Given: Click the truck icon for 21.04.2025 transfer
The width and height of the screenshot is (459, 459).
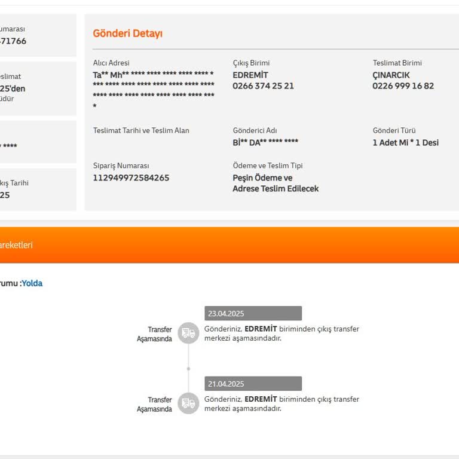Looking at the screenshot, I should click(x=188, y=403).
